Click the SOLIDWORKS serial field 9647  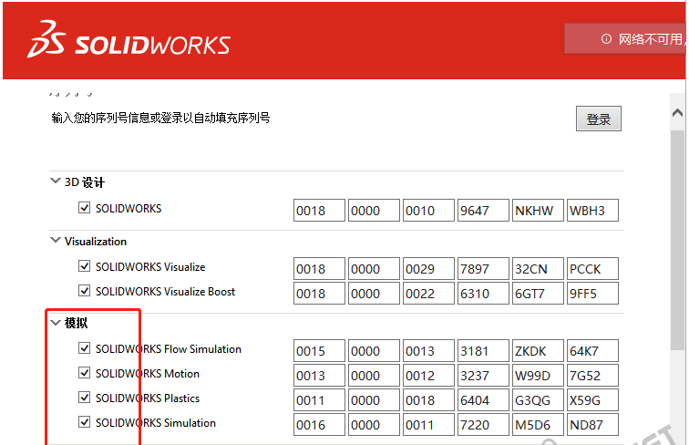483,210
